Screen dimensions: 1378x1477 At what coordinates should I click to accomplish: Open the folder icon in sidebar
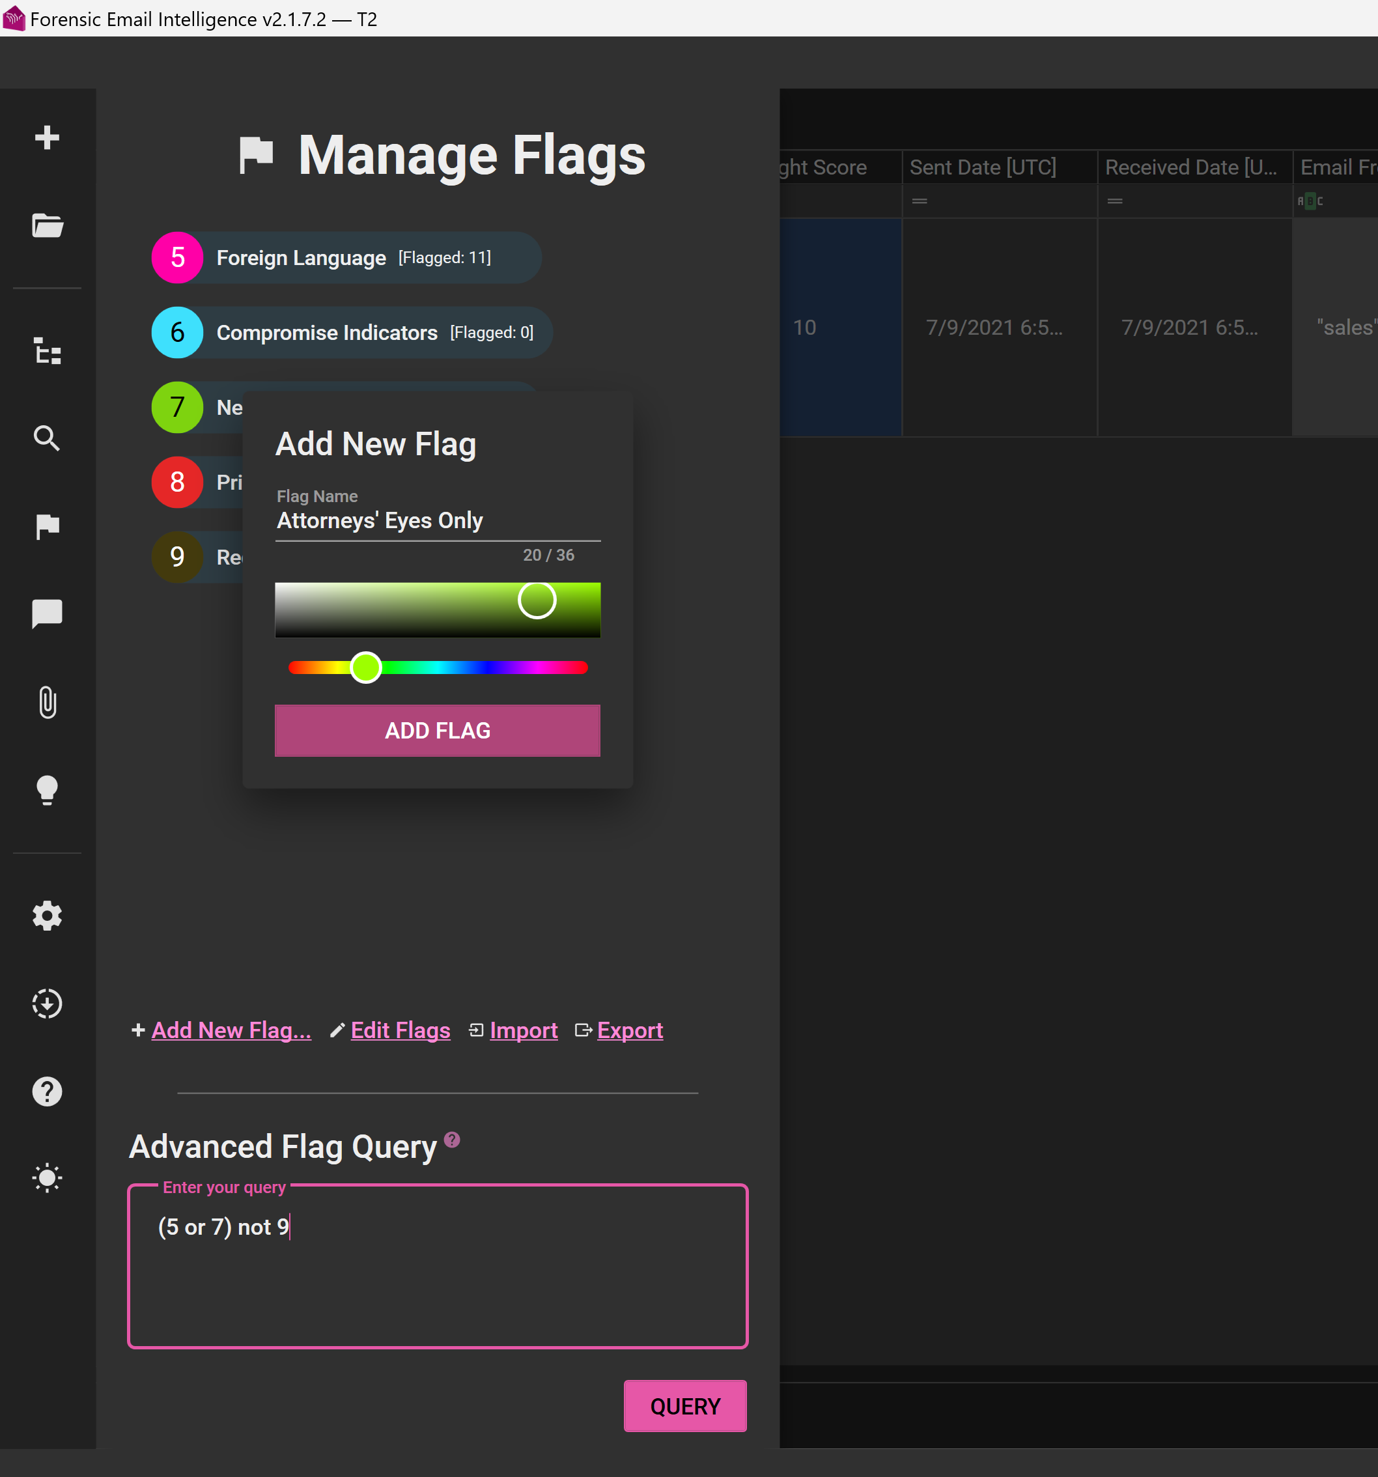click(x=47, y=225)
